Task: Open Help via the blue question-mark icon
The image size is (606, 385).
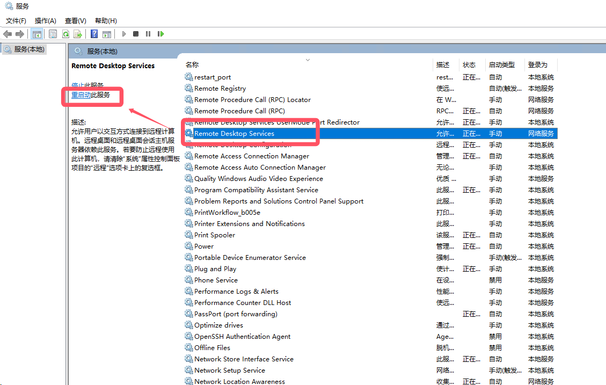Action: point(94,34)
